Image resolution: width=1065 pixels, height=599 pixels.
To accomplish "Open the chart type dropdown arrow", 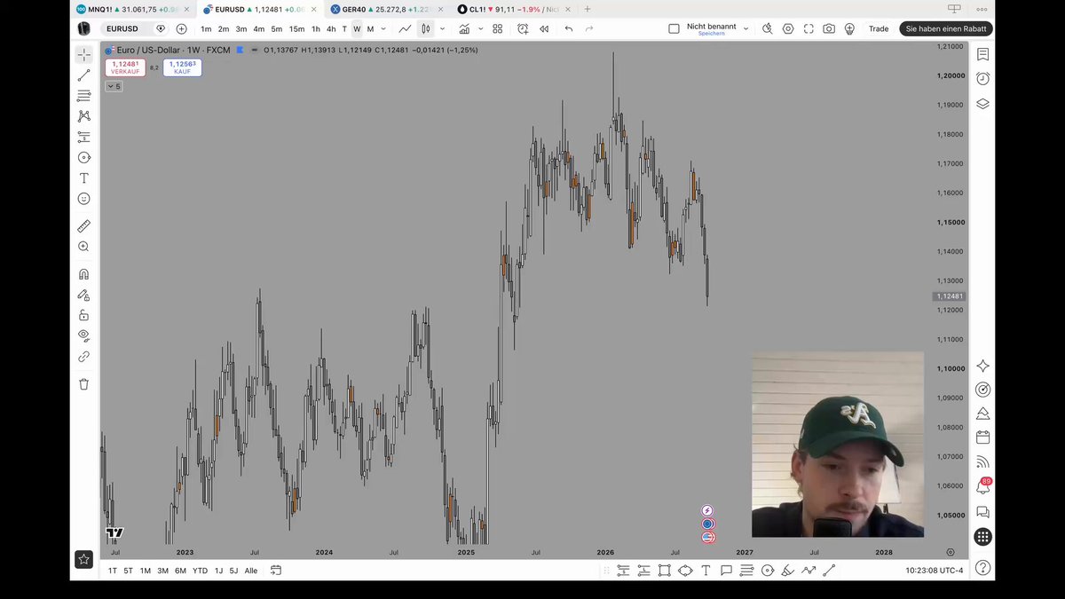I will (442, 28).
